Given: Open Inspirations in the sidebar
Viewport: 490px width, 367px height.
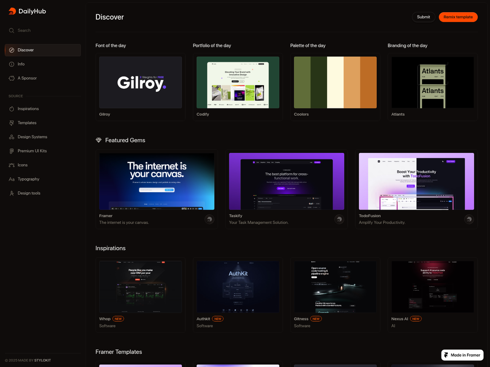Looking at the screenshot, I should coord(43,109).
